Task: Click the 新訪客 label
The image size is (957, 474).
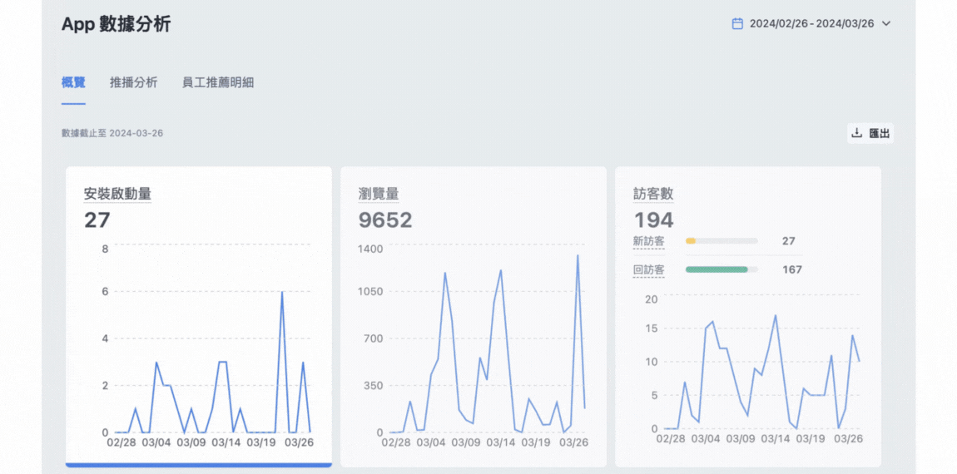Action: [649, 241]
